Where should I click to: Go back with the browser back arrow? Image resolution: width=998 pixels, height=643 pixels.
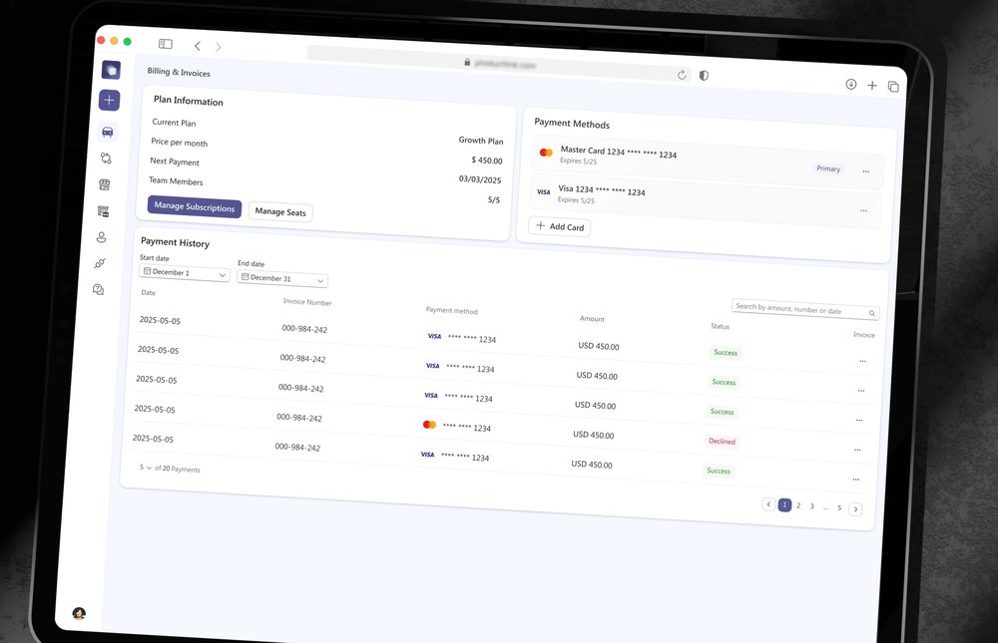pyautogui.click(x=198, y=46)
